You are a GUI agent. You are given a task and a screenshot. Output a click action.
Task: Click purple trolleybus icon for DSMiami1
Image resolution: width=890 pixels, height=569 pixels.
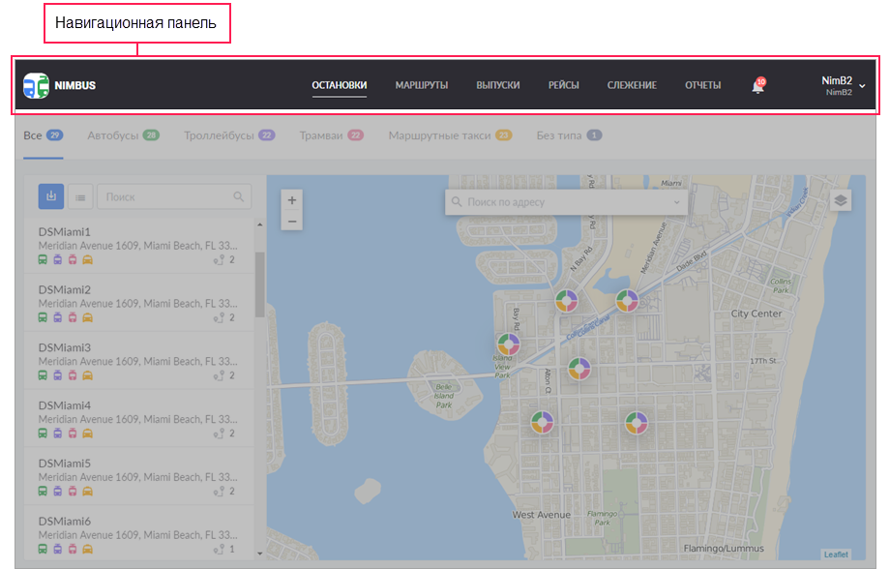(58, 260)
